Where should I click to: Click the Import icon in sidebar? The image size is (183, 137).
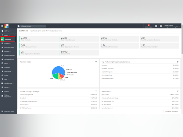click(x=2, y=75)
